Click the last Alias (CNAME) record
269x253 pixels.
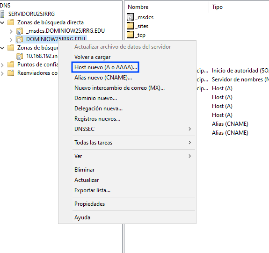point(230,133)
